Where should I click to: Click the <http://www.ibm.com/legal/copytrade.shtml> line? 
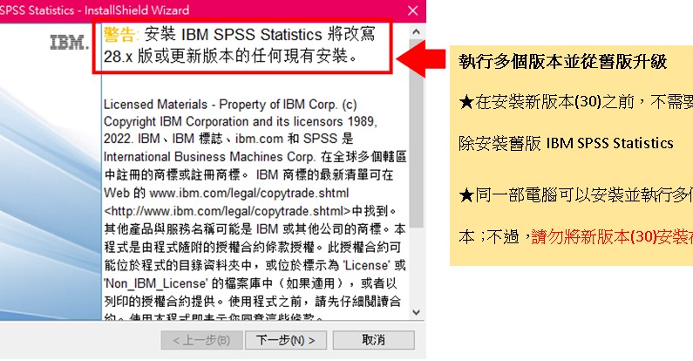pos(250,211)
